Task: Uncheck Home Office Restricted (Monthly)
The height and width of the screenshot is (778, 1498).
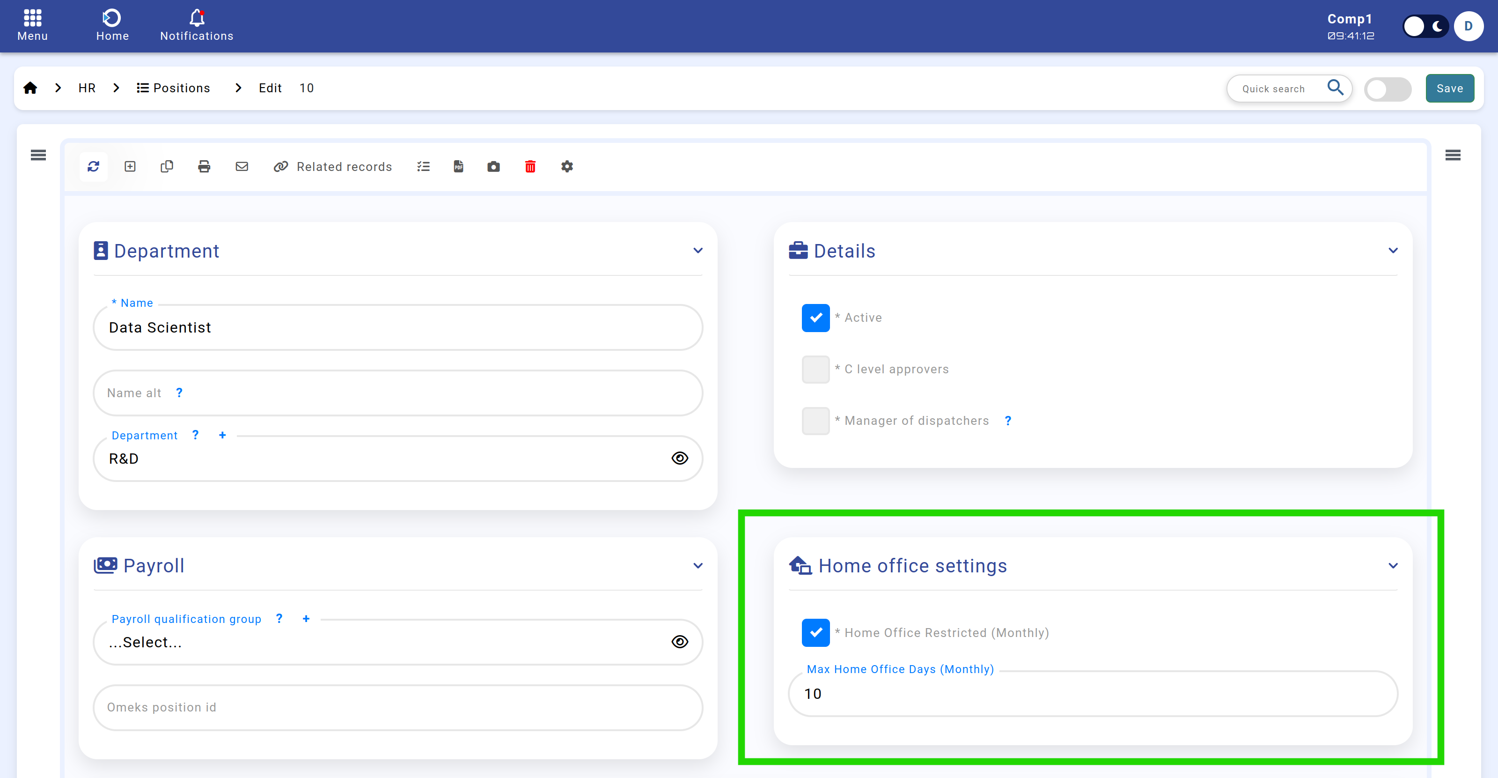Action: (x=815, y=632)
